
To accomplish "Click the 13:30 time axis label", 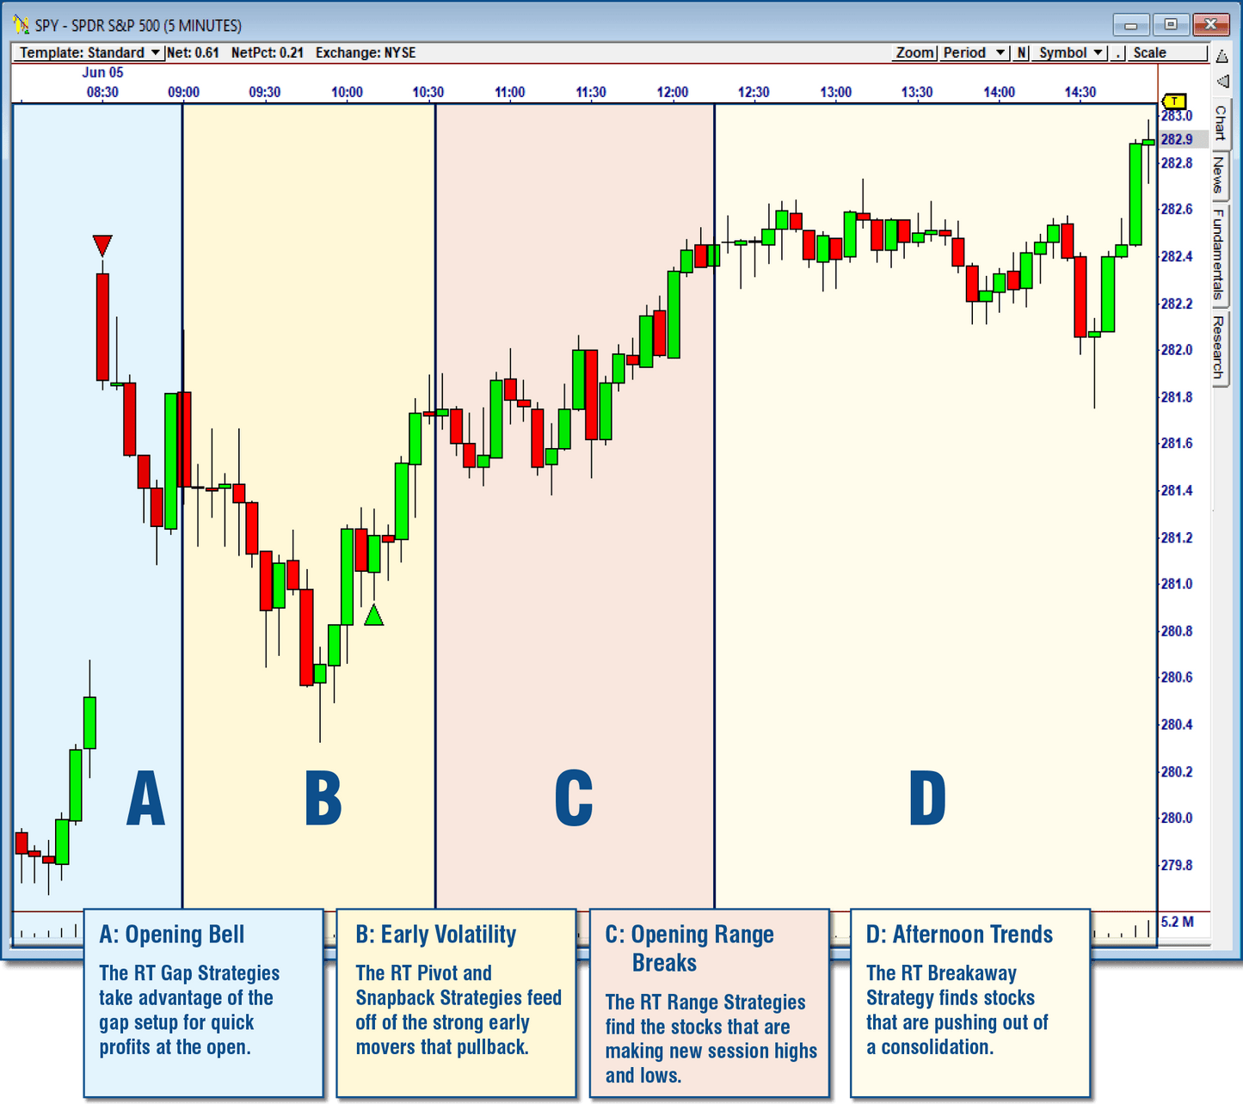I will pyautogui.click(x=917, y=92).
